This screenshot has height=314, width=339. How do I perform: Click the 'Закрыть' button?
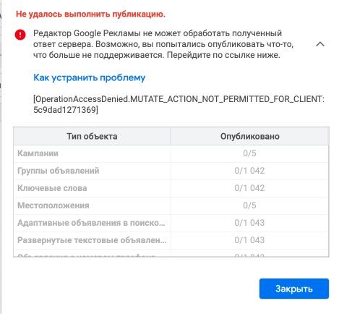click(x=294, y=289)
